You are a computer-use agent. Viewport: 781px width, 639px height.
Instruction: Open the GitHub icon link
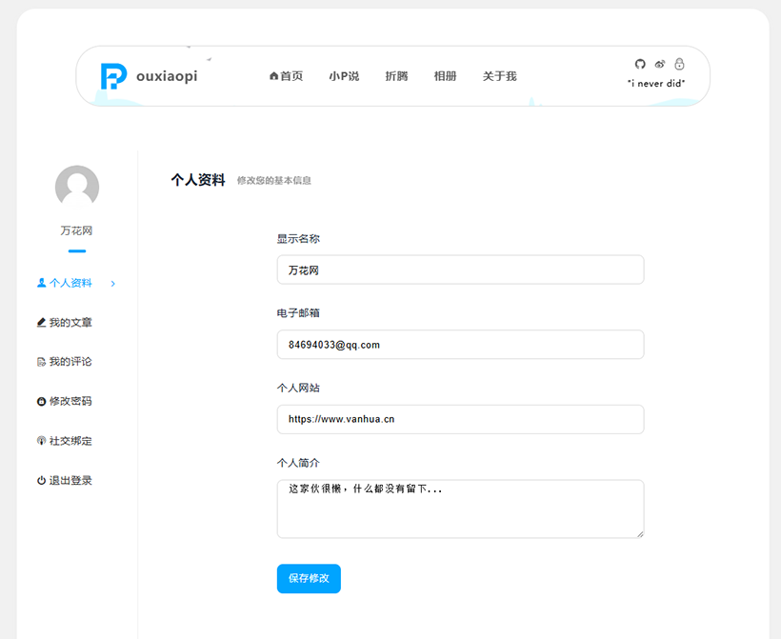click(x=640, y=64)
